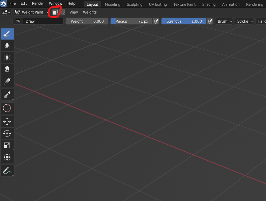Image resolution: width=266 pixels, height=201 pixels.
Task: Toggle face selection masking
Action: (x=55, y=12)
